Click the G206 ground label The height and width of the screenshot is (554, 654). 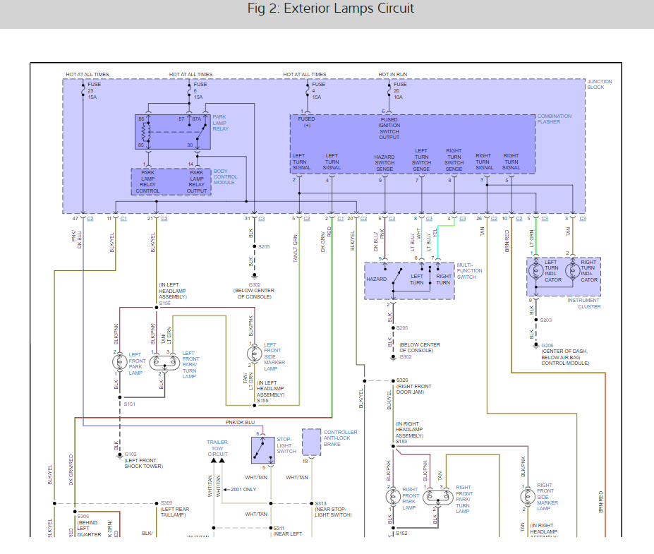tap(547, 345)
